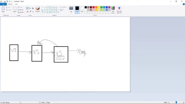Pick the Triangle shape
The width and height of the screenshot is (185, 104).
click(57, 7)
